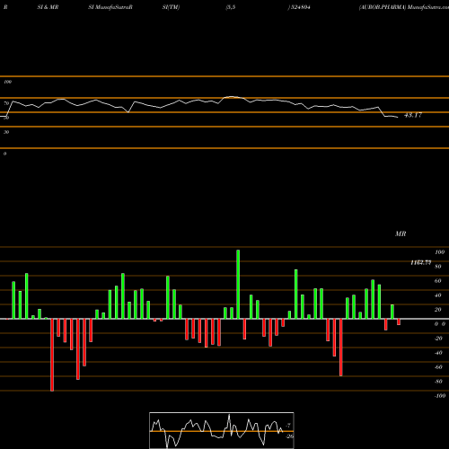Open the mini overview chart thumbnail

(x=222, y=430)
